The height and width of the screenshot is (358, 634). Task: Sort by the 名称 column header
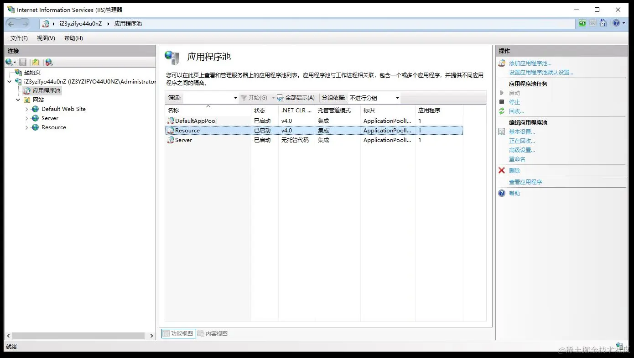pyautogui.click(x=208, y=111)
